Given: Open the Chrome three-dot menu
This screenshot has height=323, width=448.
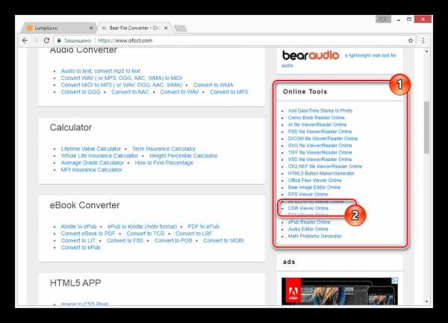Looking at the screenshot, I should tap(423, 40).
